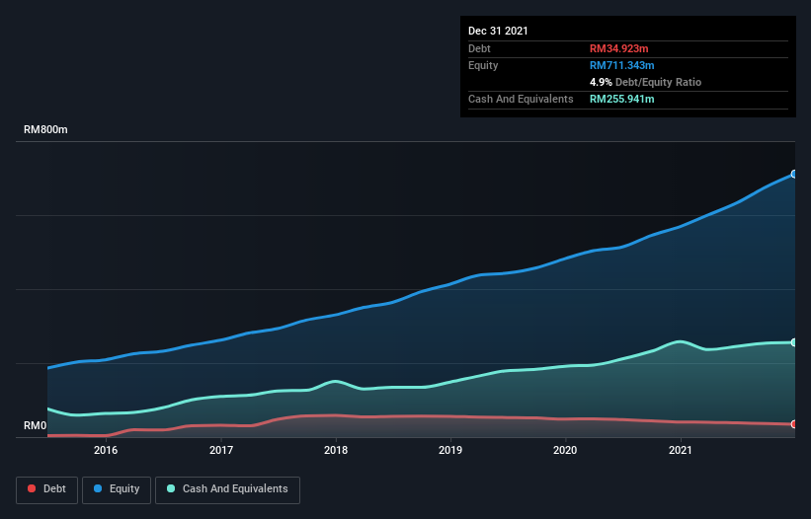Click the red dot in Debt legend
This screenshot has height=519, width=811.
(32, 488)
